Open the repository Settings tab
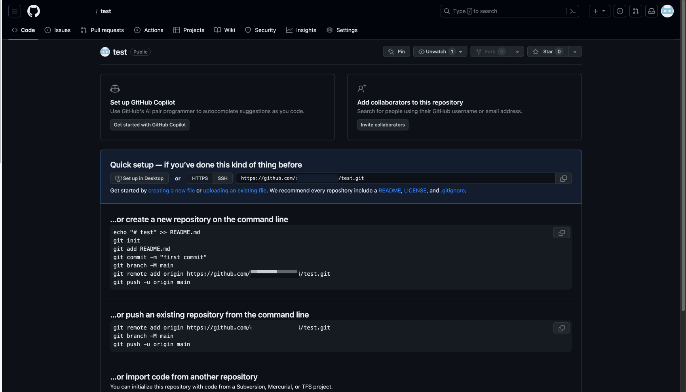 coord(342,30)
